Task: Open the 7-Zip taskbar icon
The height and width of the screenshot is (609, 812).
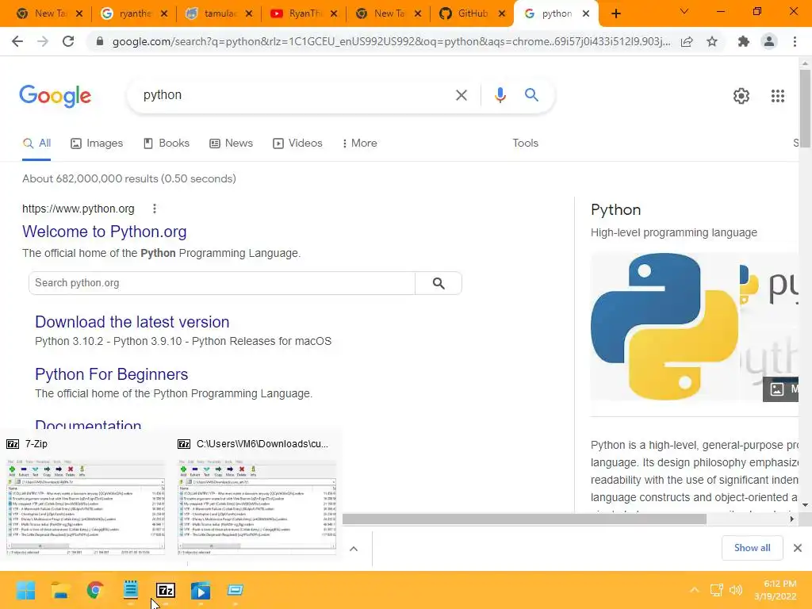Action: 166,590
